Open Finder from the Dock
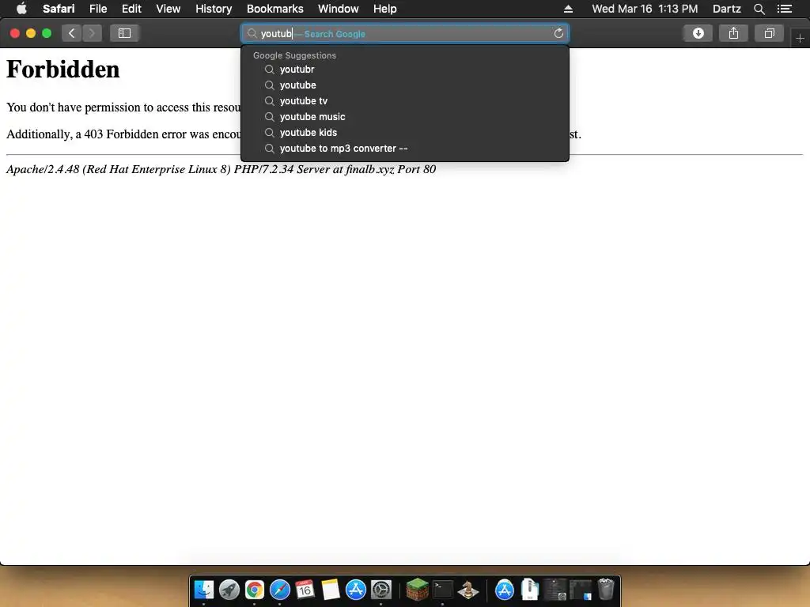810x607 pixels. [x=204, y=590]
